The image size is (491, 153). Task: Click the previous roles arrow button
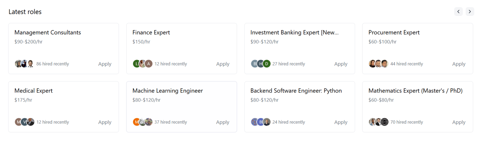click(458, 11)
